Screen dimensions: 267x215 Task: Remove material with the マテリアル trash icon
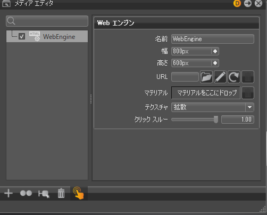[248, 93]
